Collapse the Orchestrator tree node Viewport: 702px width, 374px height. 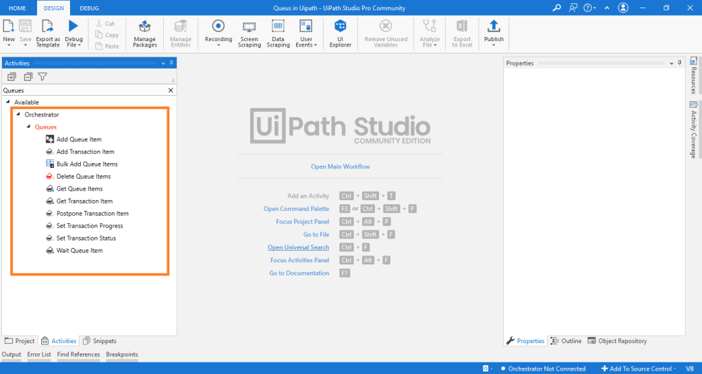(x=19, y=115)
